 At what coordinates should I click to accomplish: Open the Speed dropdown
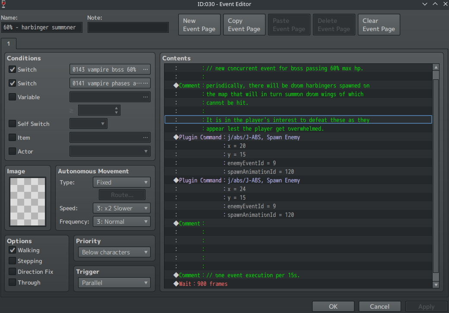coord(122,208)
